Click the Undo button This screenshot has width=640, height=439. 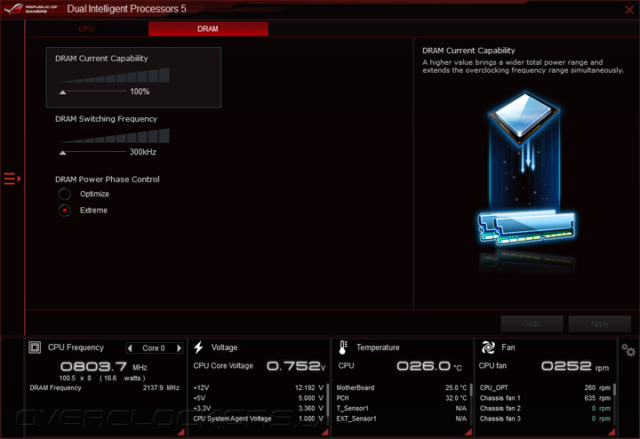[532, 323]
